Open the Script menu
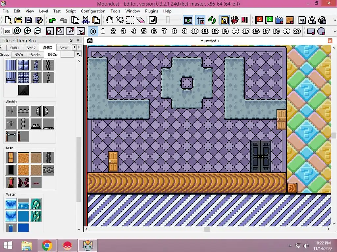 pos(70,11)
